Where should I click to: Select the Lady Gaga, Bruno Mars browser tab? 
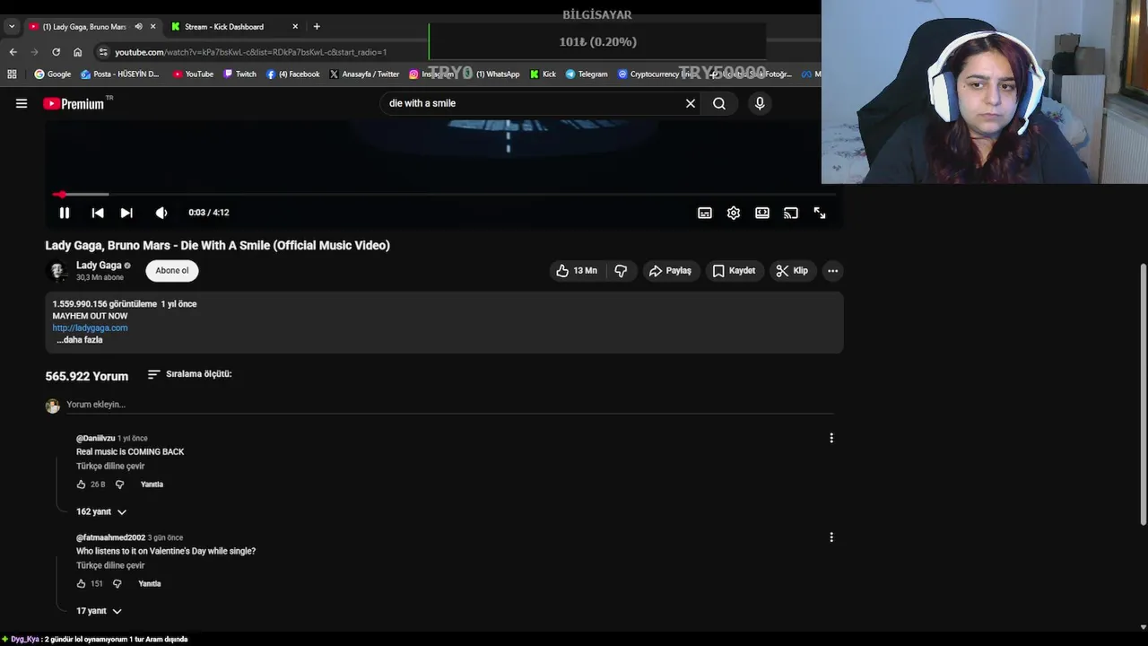(x=84, y=26)
